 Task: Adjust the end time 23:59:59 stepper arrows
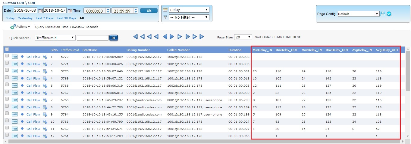coord(136,10)
